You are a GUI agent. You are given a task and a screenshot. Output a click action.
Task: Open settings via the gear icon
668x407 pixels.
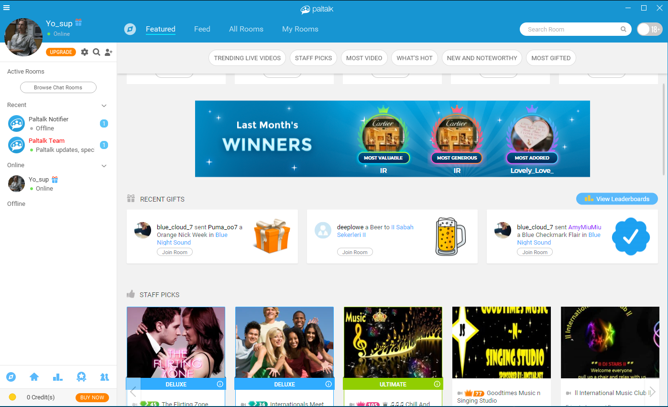click(x=85, y=52)
